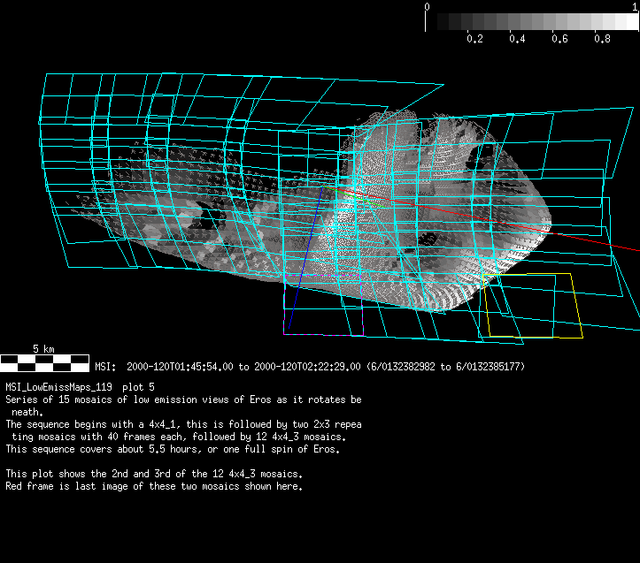Click the 1 label above color bar
The height and width of the screenshot is (563, 640).
pos(635,6)
